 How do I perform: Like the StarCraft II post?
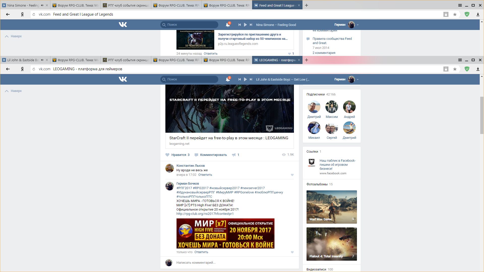point(168,155)
